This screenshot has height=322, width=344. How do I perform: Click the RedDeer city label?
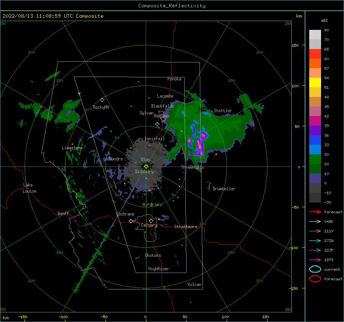click(162, 116)
